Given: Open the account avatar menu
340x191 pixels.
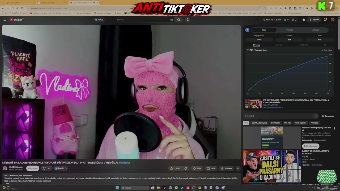Looking at the screenshot, I should (333, 20).
